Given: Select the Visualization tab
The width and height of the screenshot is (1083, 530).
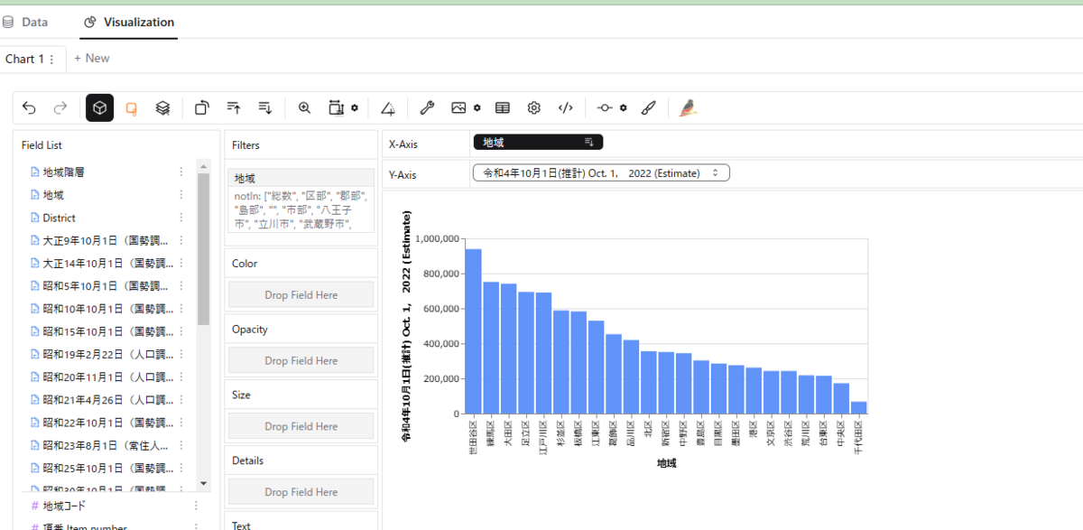Looking at the screenshot, I should click(x=128, y=22).
